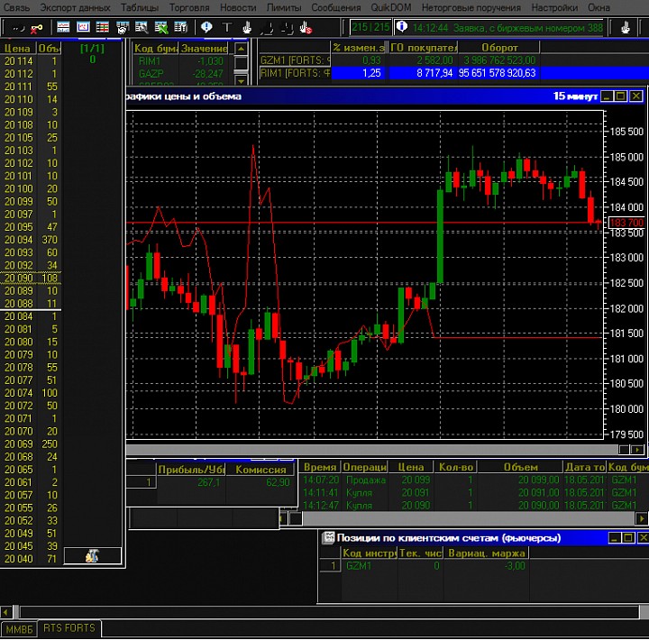Click the disconnect key icon with red X
Viewport: 649px width, 640px height.
(x=37, y=27)
